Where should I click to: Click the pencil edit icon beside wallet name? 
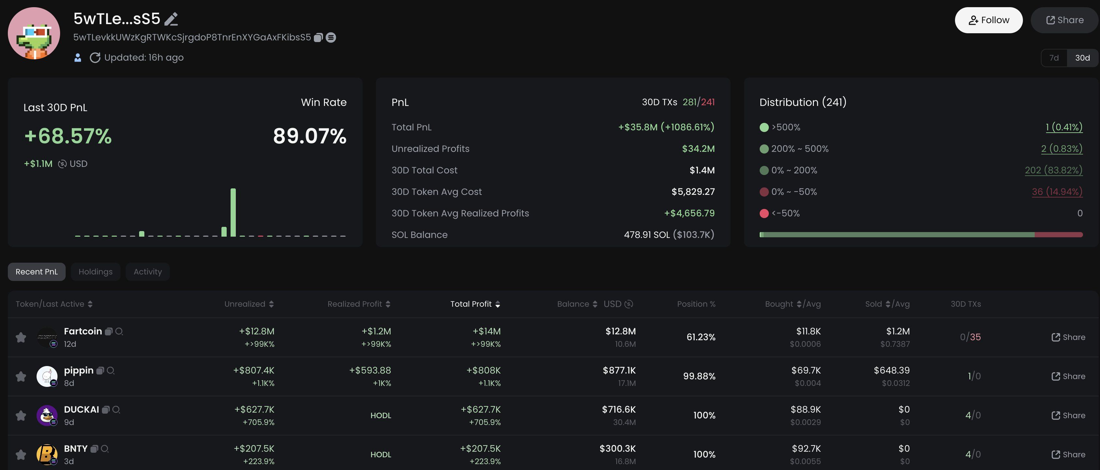171,19
